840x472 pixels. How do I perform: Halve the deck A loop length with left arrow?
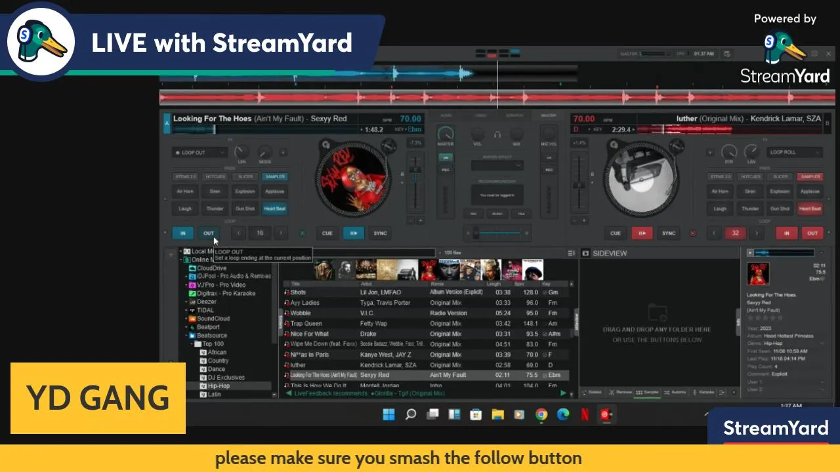(238, 233)
